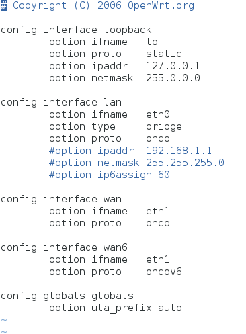Click 'config interface lan' line
The height and width of the screenshot is (334, 246).
pos(61,103)
